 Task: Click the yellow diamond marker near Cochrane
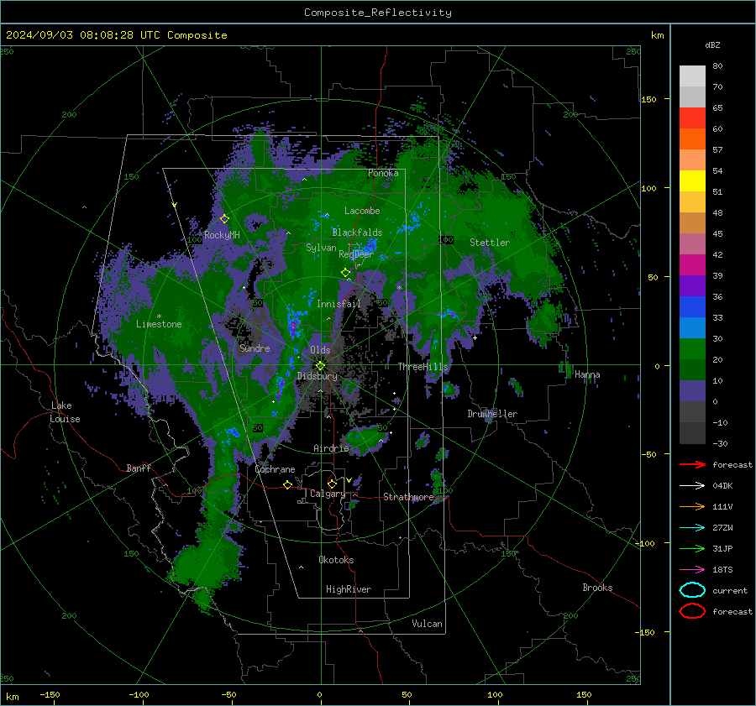(x=287, y=484)
